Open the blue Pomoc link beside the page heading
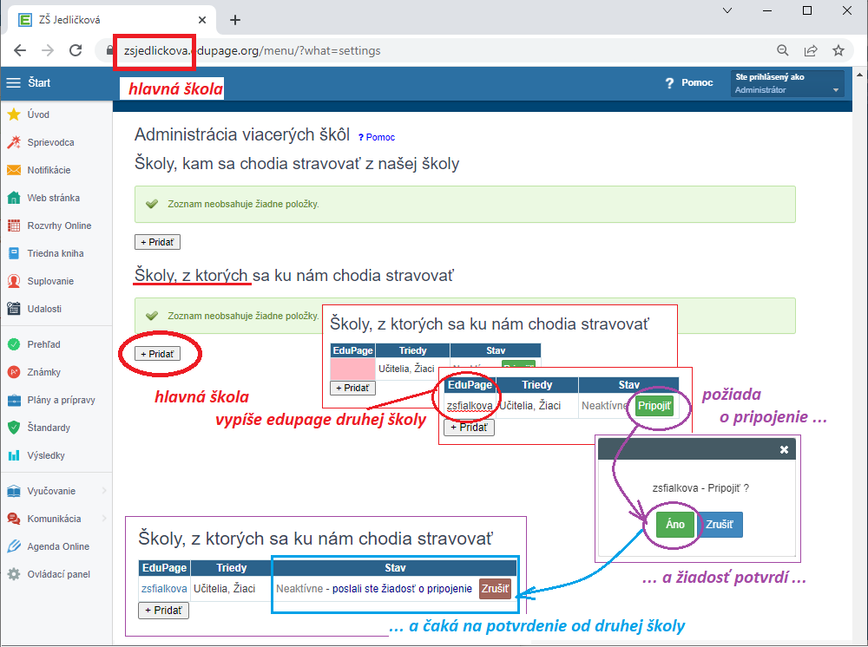Screen dimensions: 868x647 point(377,137)
